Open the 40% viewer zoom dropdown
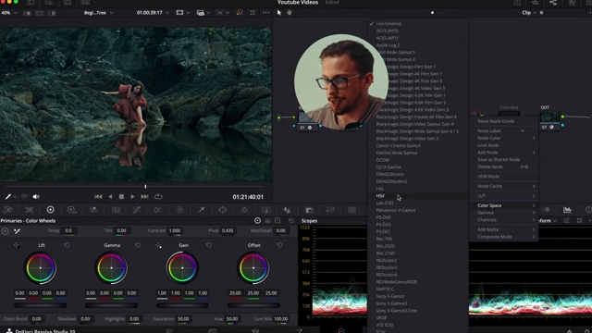 9,12
